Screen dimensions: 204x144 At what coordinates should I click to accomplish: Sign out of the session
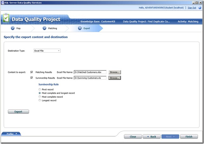[192, 8]
